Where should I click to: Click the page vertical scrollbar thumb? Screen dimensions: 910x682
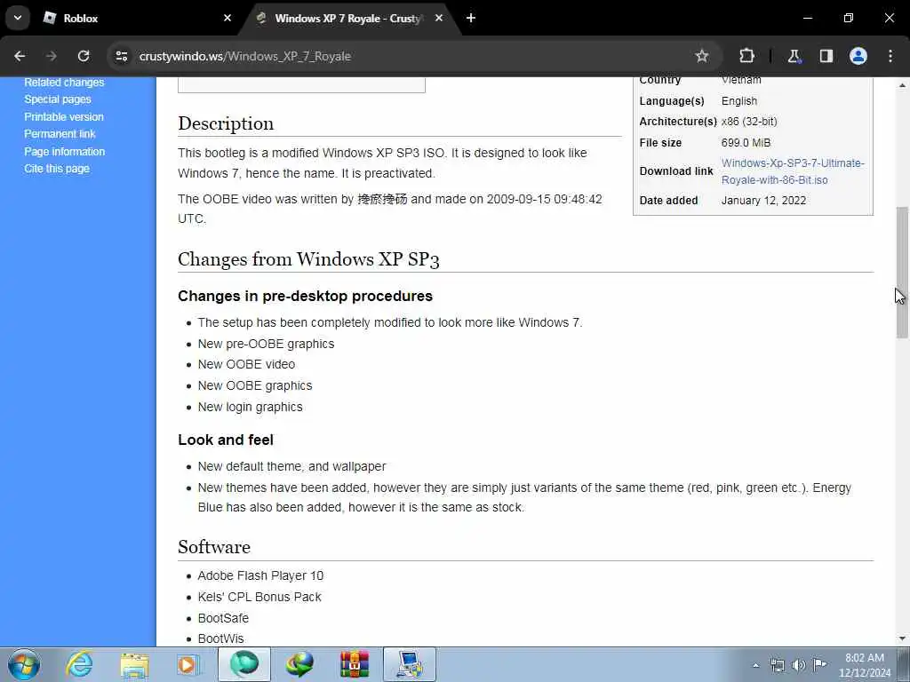coord(902,272)
